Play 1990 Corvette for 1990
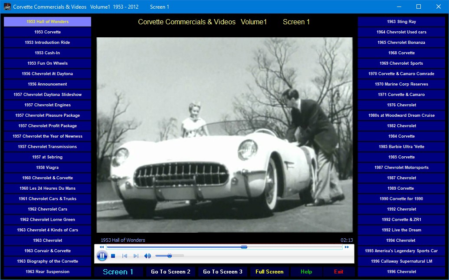 click(401, 199)
